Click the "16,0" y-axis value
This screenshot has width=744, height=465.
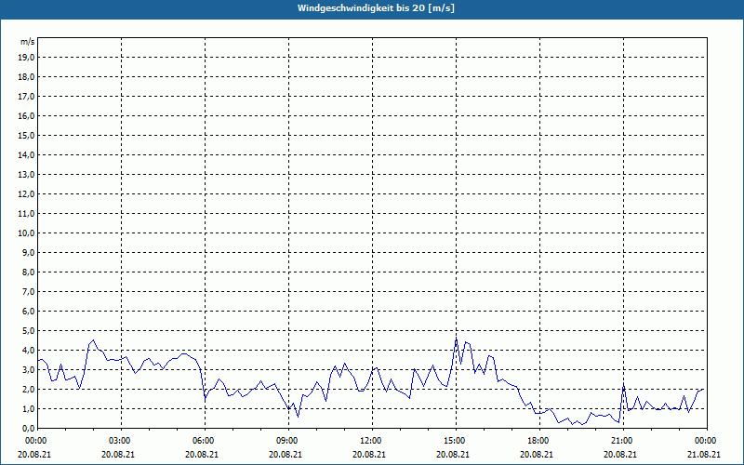click(x=27, y=115)
